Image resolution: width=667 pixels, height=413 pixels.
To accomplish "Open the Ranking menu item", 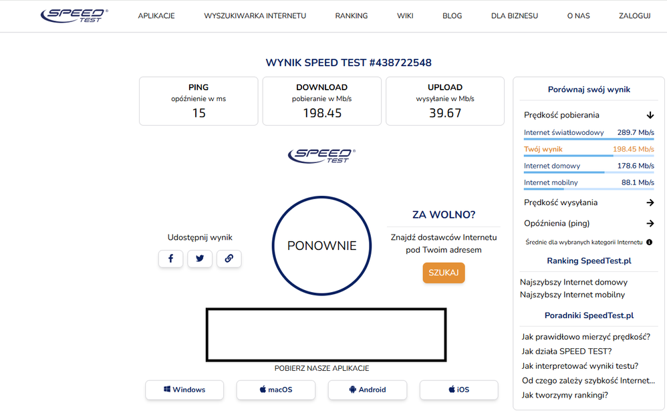I will (x=352, y=16).
